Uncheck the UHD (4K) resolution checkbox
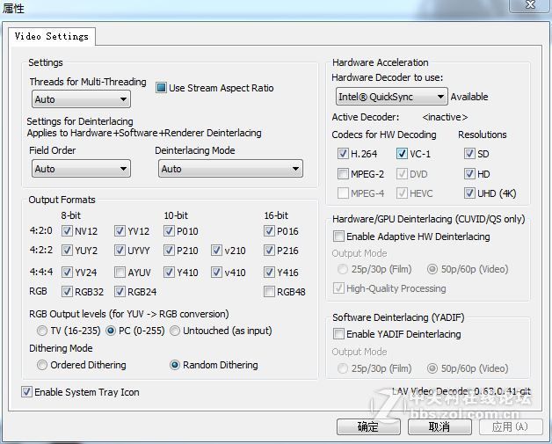The width and height of the screenshot is (552, 444). [x=469, y=193]
